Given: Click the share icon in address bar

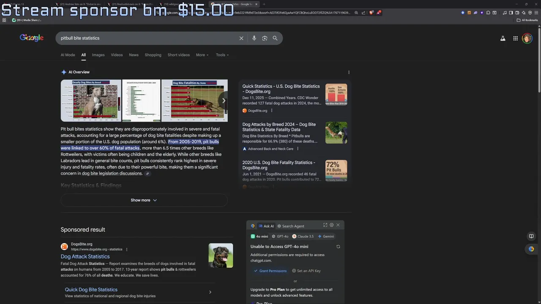Looking at the screenshot, I should 363,13.
